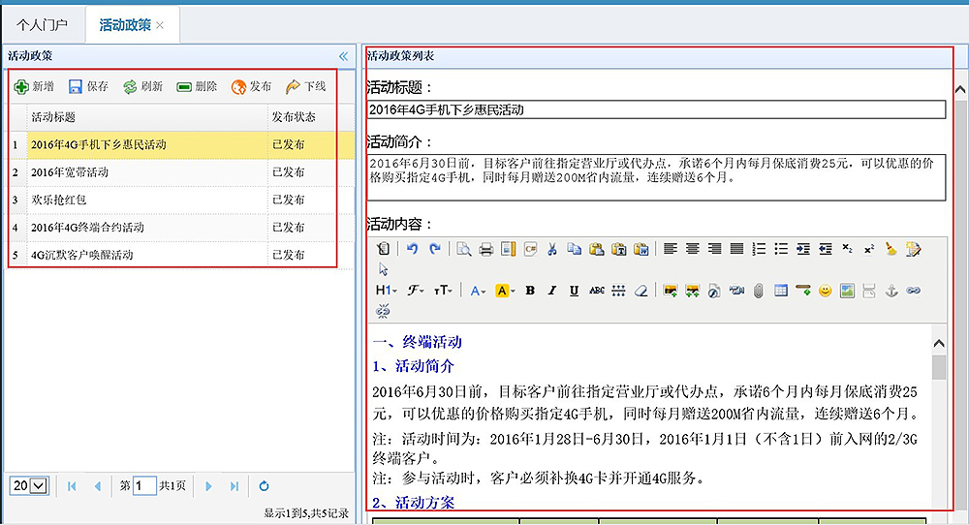Select row 2016年4G手机下乡惠民活动
Viewport: 969px width, 525px height.
pos(181,144)
